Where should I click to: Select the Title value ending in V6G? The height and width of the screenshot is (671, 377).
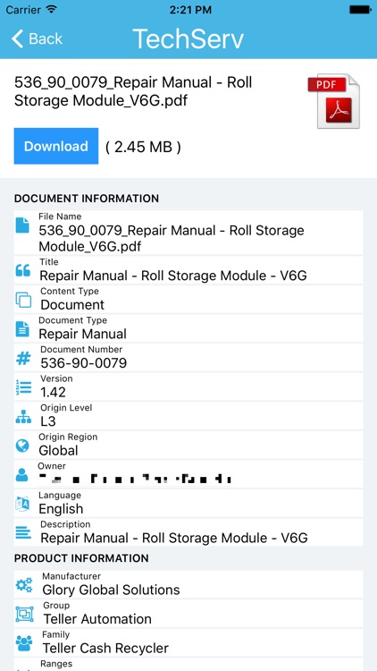(x=173, y=276)
